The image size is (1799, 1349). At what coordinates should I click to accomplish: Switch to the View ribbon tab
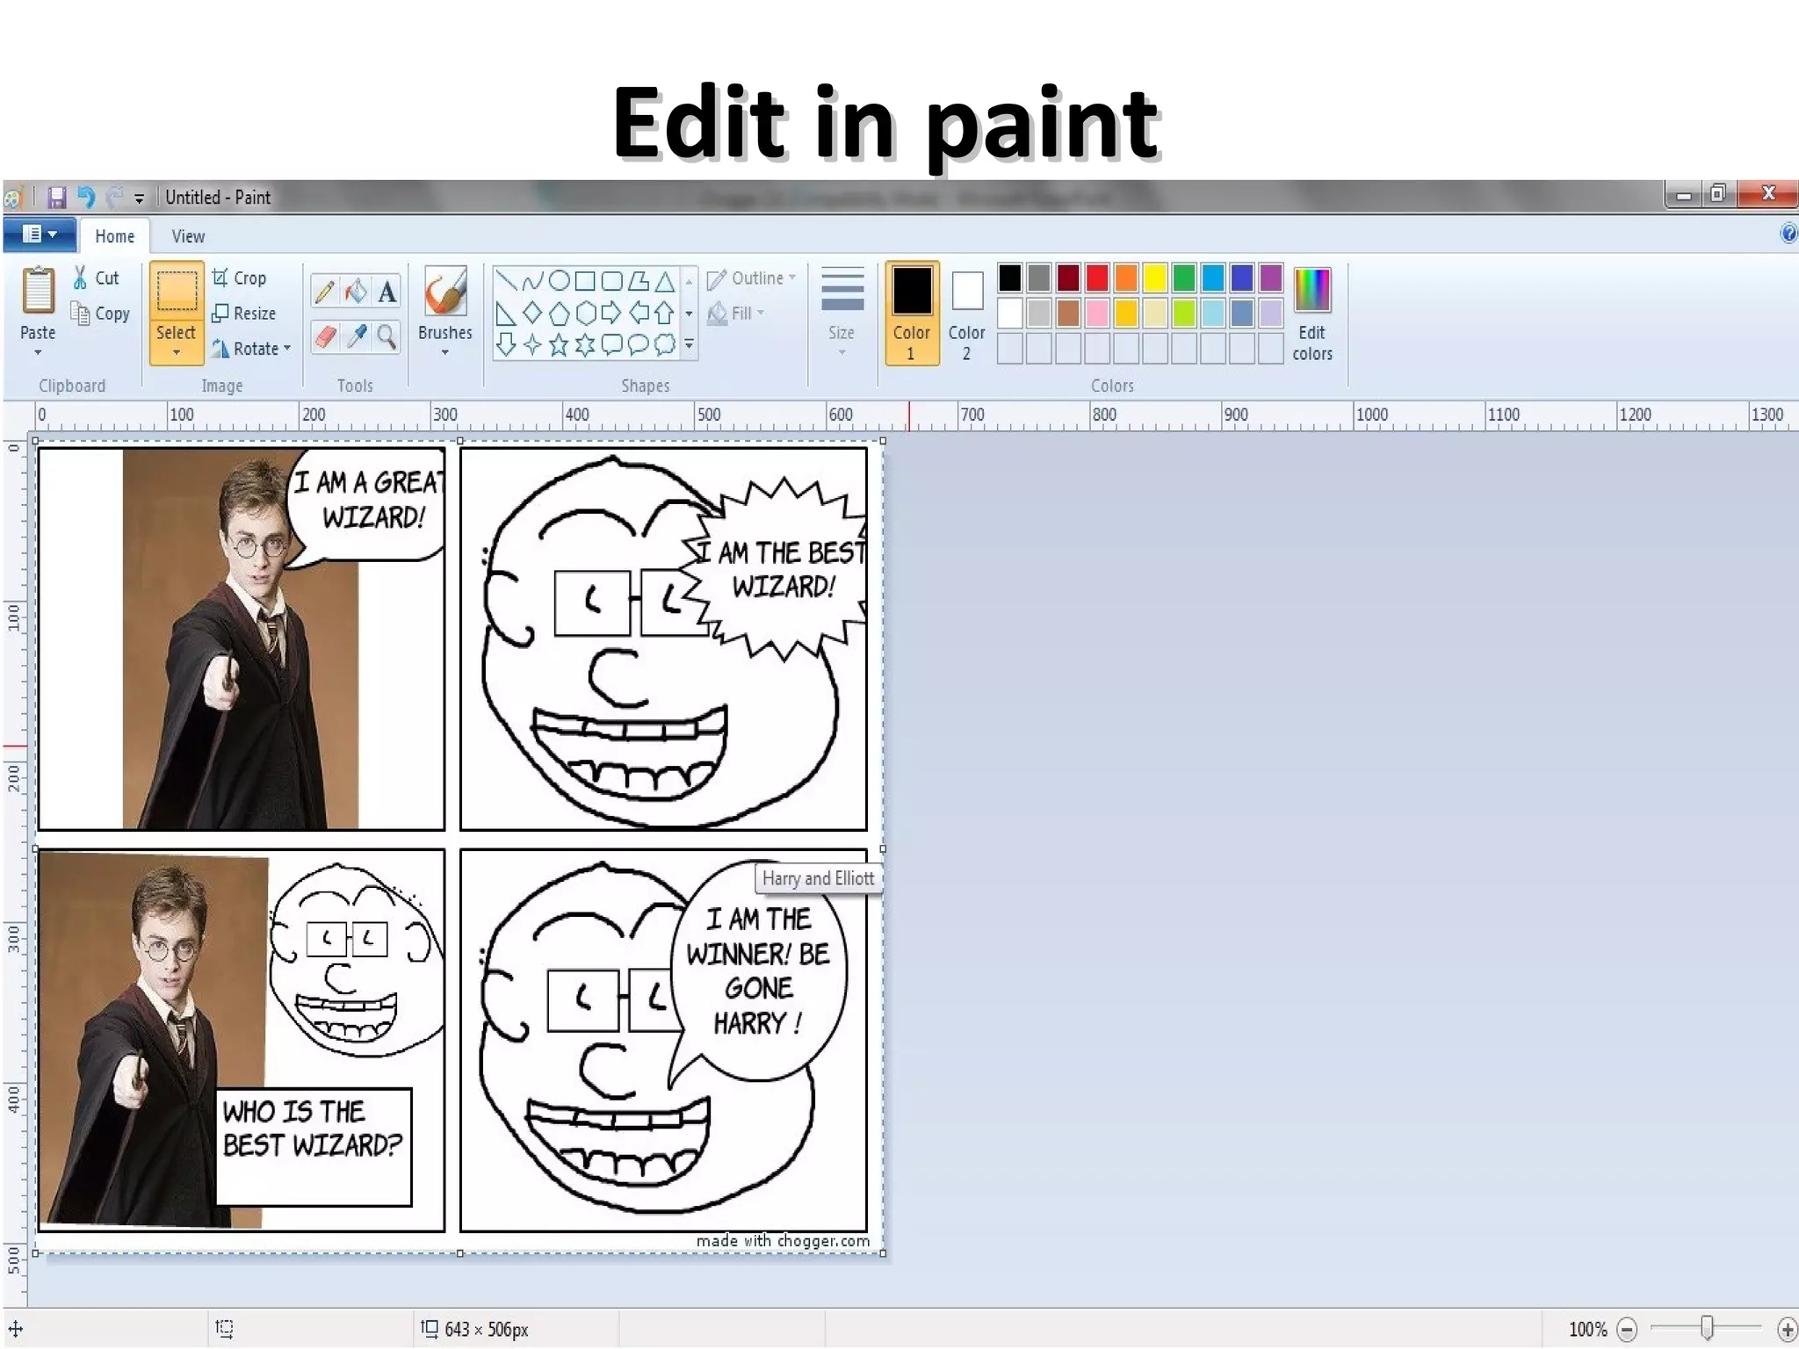188,236
